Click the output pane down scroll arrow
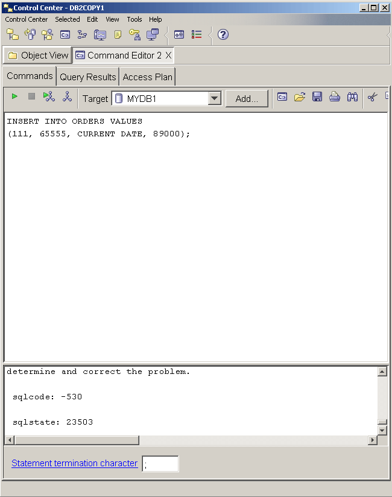 pyautogui.click(x=382, y=431)
